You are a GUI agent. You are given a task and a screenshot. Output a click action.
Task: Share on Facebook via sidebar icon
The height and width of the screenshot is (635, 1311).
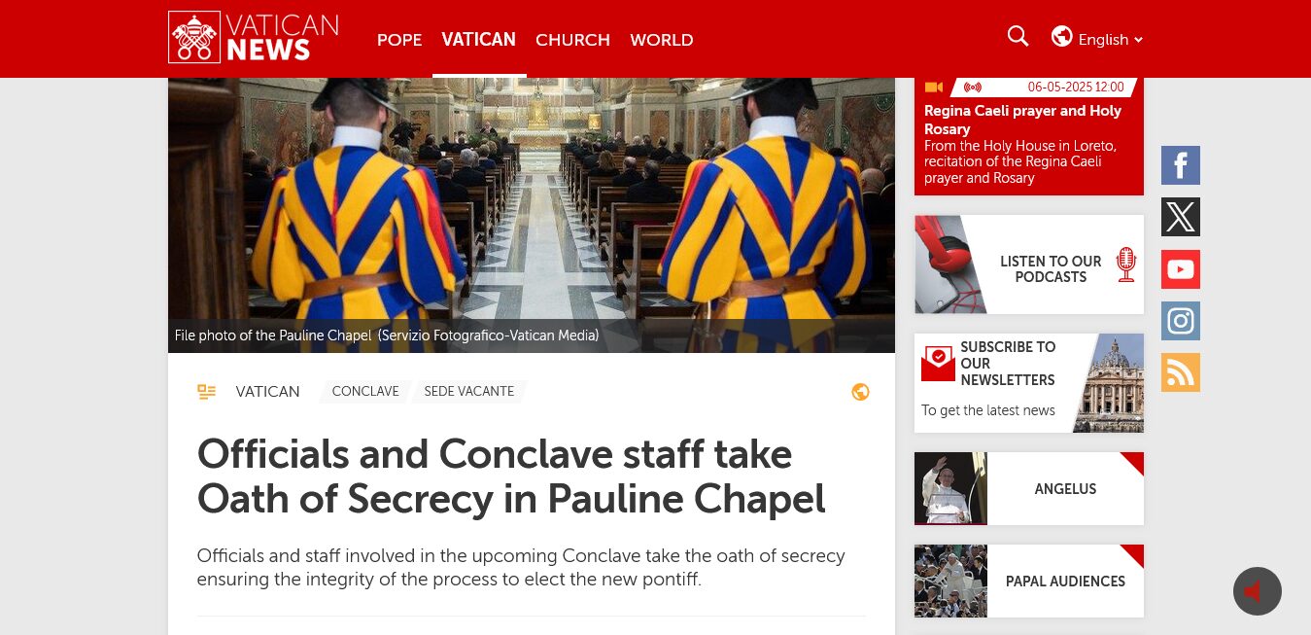tap(1181, 165)
